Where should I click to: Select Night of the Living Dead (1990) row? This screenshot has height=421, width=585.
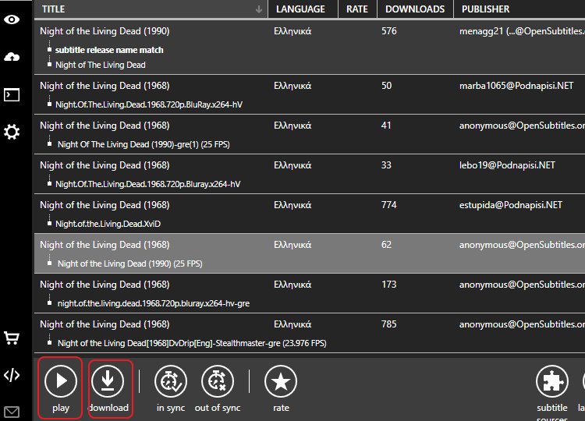(x=310, y=47)
